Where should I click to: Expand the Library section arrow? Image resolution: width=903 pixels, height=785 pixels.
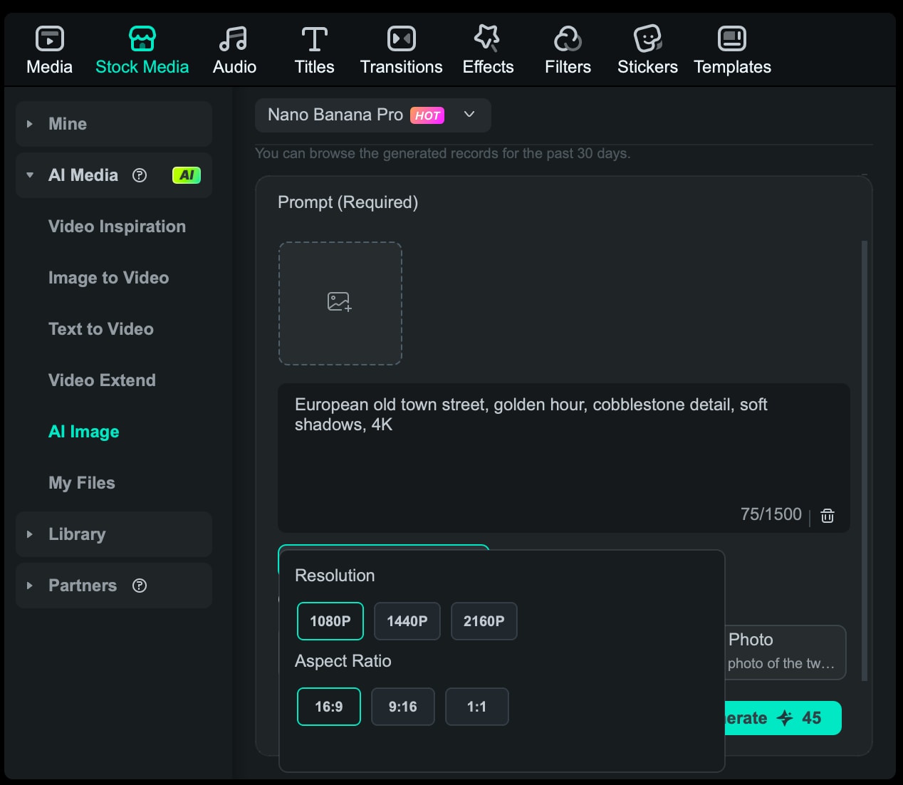click(30, 534)
